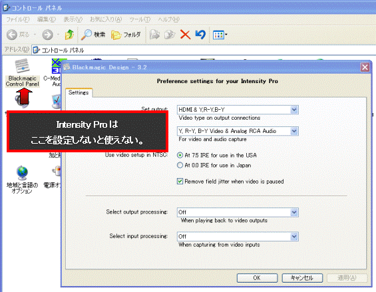
Task: Open the Edit (編集) menu
Action: point(47,19)
